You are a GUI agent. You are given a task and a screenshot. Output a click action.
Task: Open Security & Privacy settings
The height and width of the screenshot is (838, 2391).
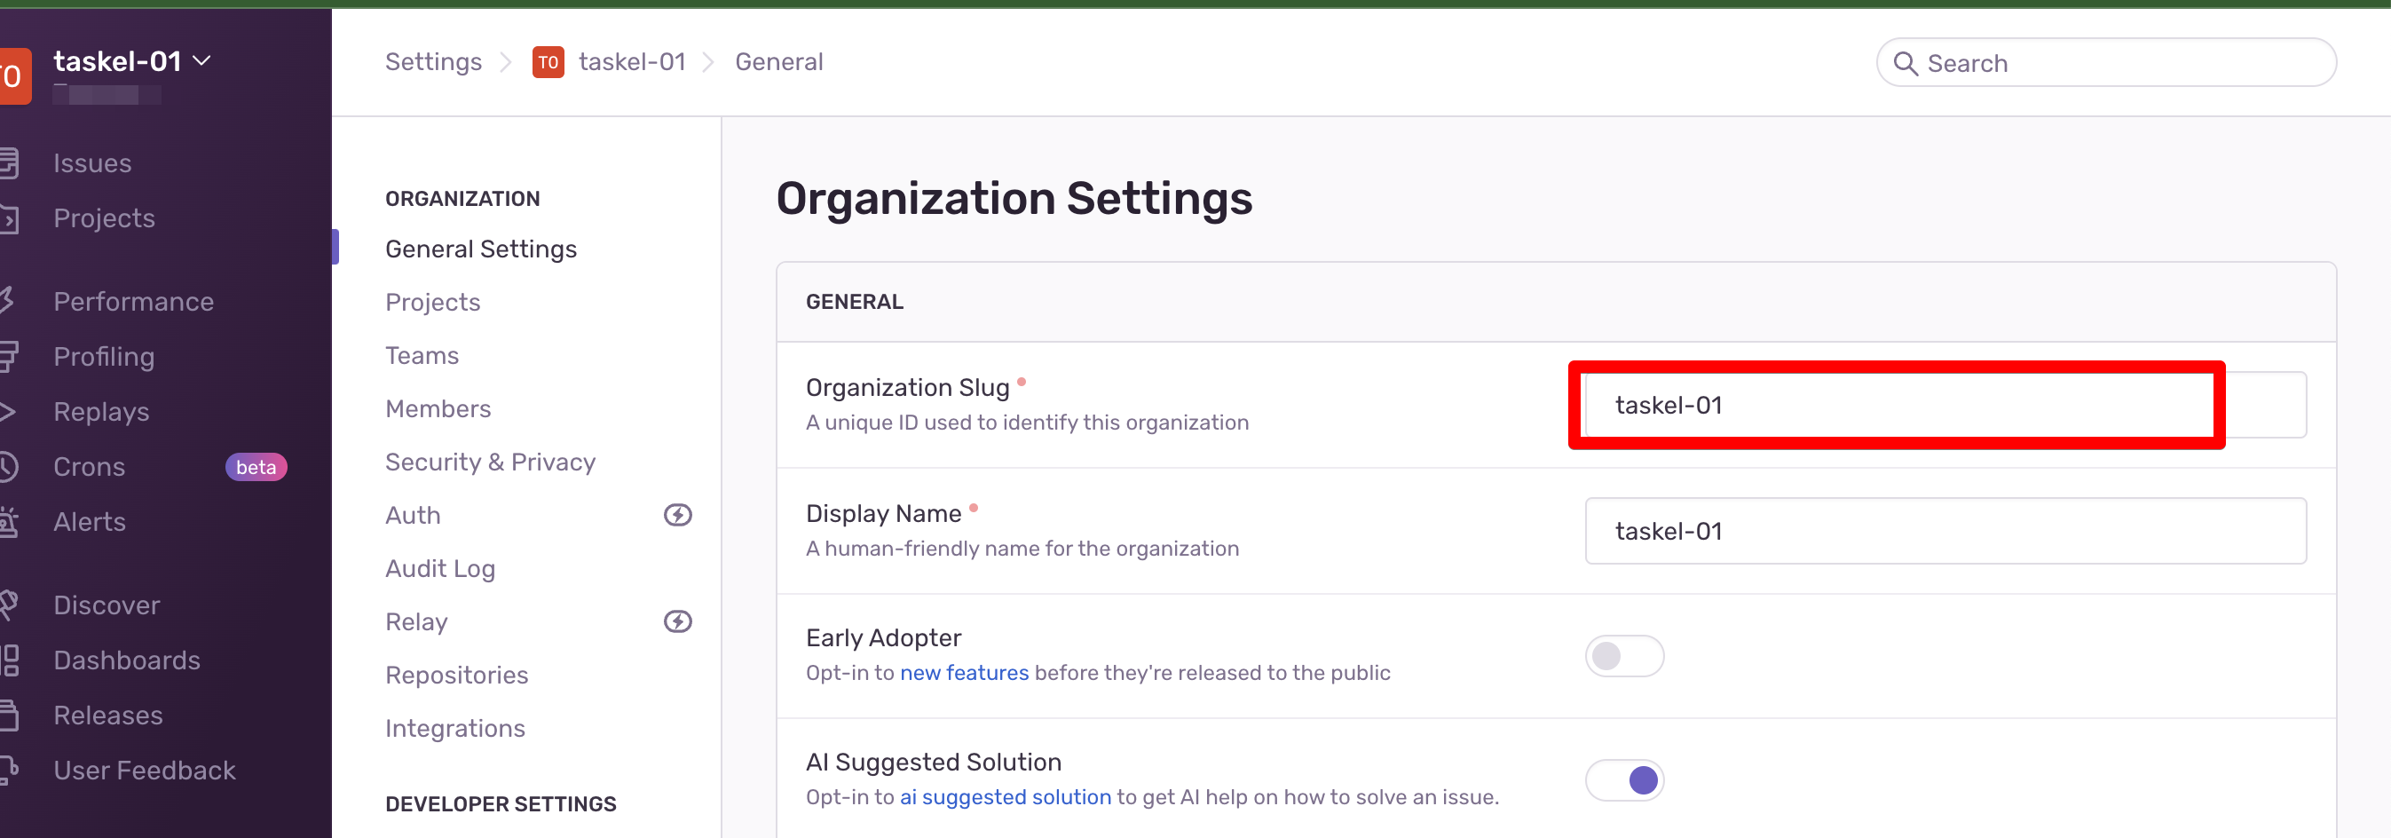tap(490, 462)
